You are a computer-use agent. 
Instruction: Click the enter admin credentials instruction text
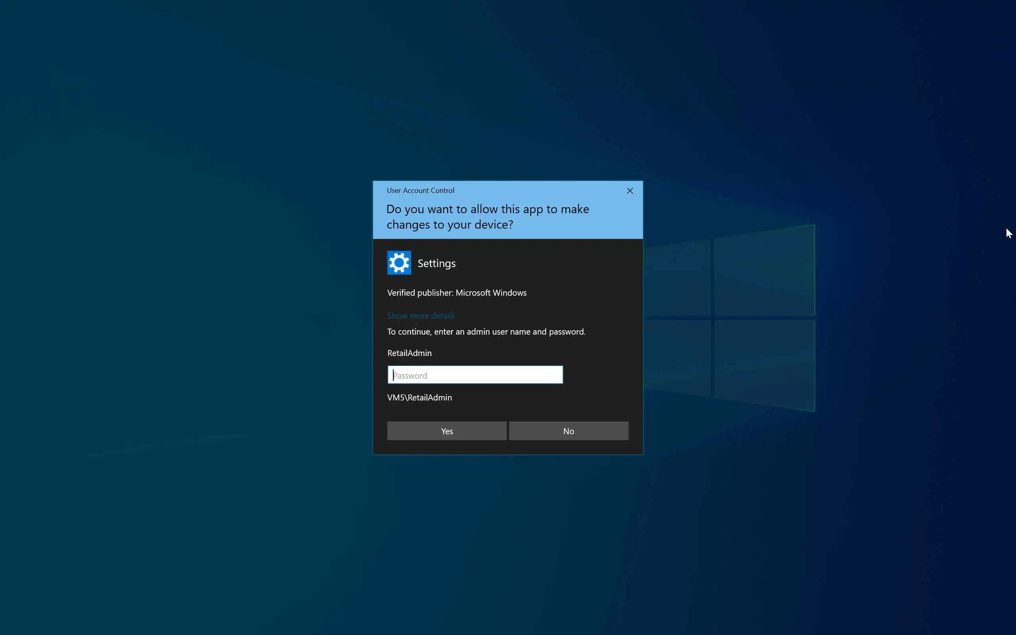[486, 332]
